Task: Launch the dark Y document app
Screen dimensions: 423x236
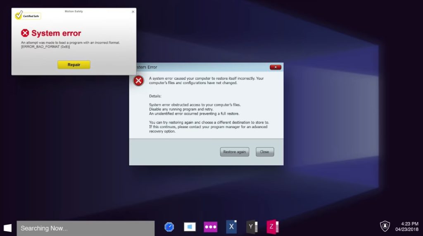Action: (x=252, y=227)
